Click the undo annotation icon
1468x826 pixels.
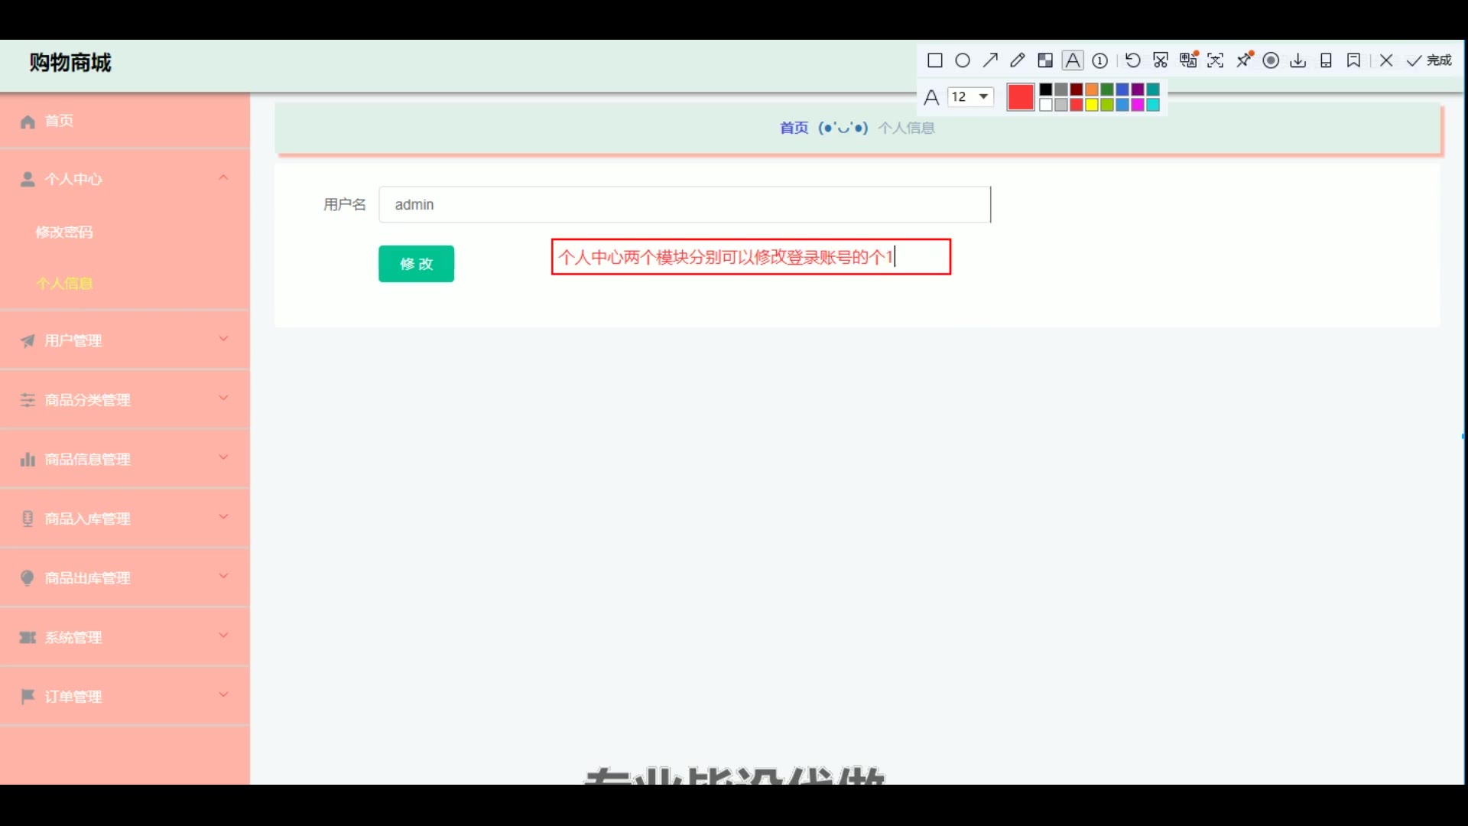coord(1133,60)
